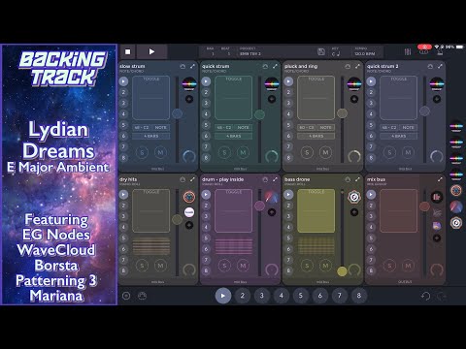The image size is (466, 349).
Task: Click the volume fader handle on pluck and ring
Action: coord(342,113)
